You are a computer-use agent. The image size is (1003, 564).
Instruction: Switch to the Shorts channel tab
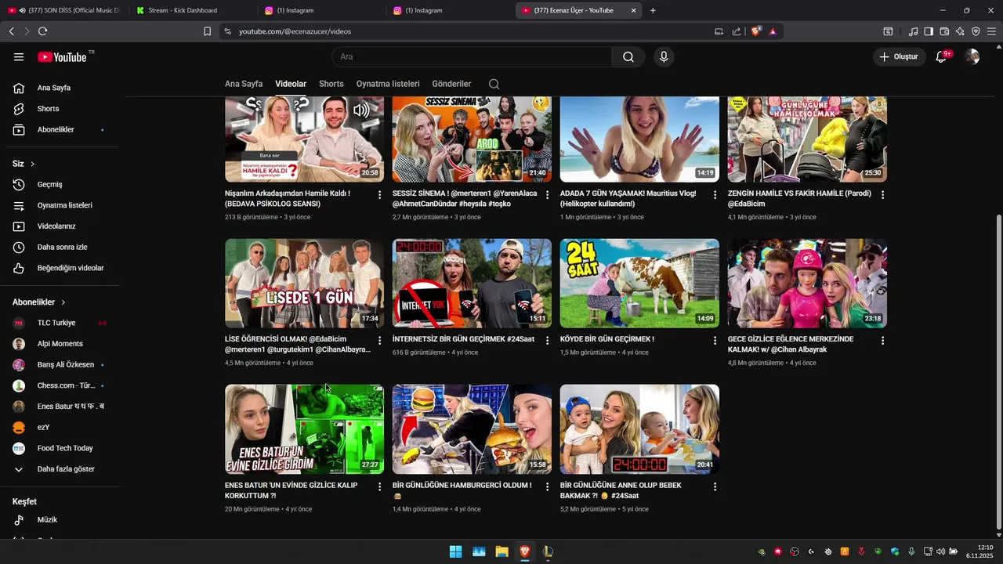(x=331, y=84)
